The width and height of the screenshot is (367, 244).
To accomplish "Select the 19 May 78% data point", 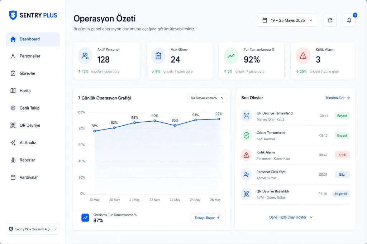I will coord(95,131).
